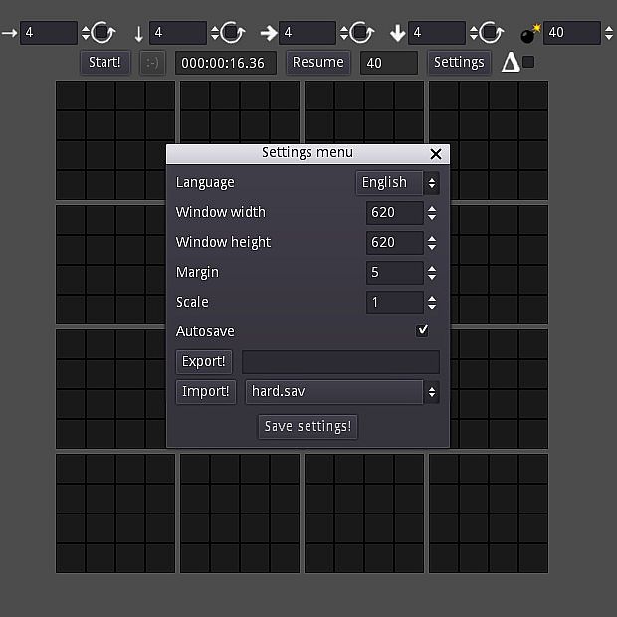Click rotate icon beside thick down-arrow field
The width and height of the screenshot is (617, 617).
pos(492,33)
